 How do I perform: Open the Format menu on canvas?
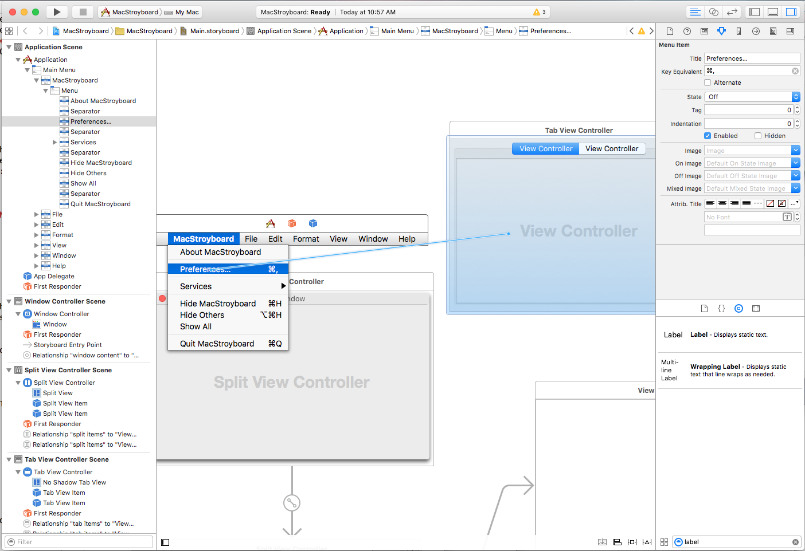306,239
